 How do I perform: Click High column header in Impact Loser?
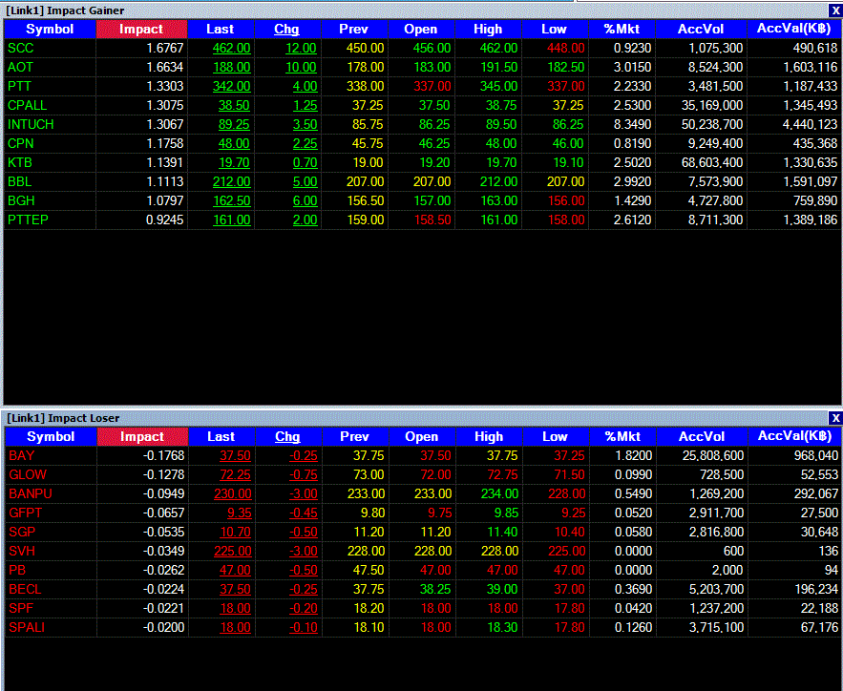(489, 436)
